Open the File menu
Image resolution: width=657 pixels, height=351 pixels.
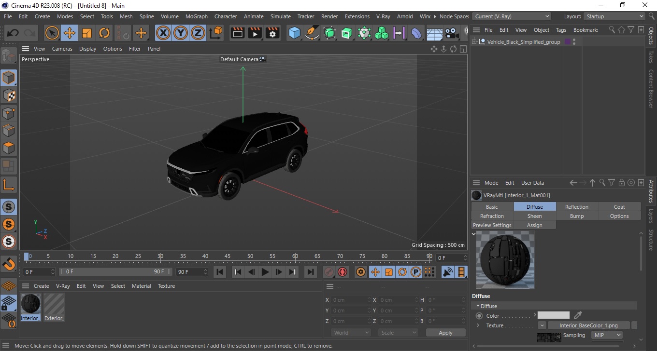[8, 16]
